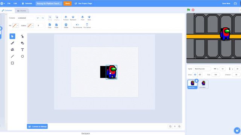Viewport: 241px width, 135px height.
Task: Click the black rectangle on the canvas
Action: [x=103, y=72]
